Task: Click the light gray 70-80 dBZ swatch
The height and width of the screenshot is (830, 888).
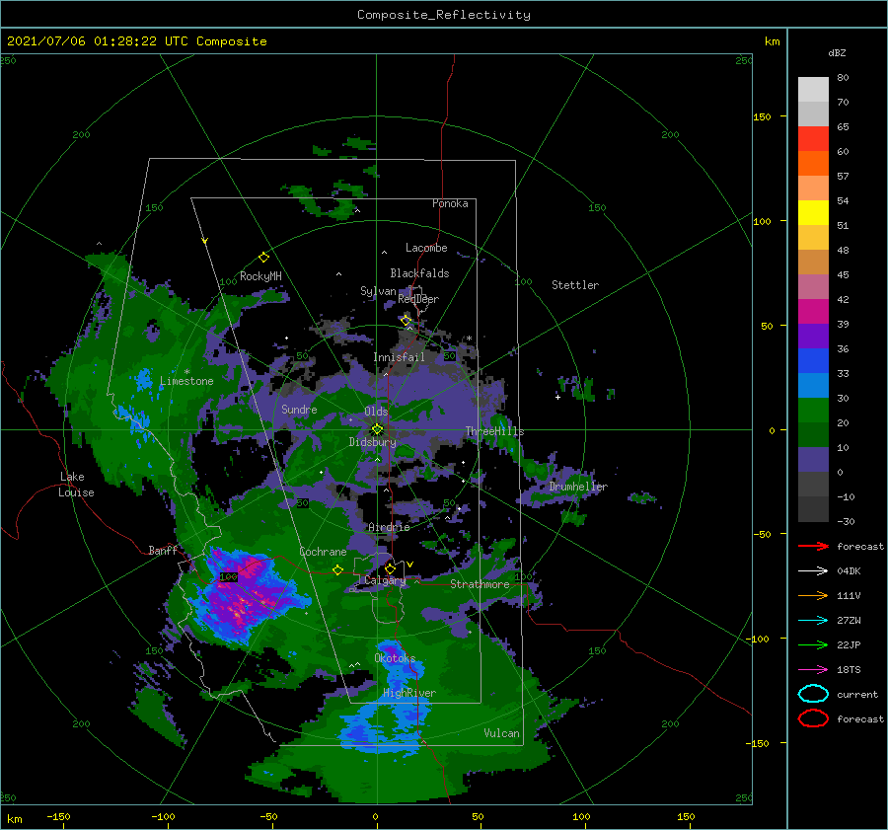Action: pyautogui.click(x=813, y=90)
